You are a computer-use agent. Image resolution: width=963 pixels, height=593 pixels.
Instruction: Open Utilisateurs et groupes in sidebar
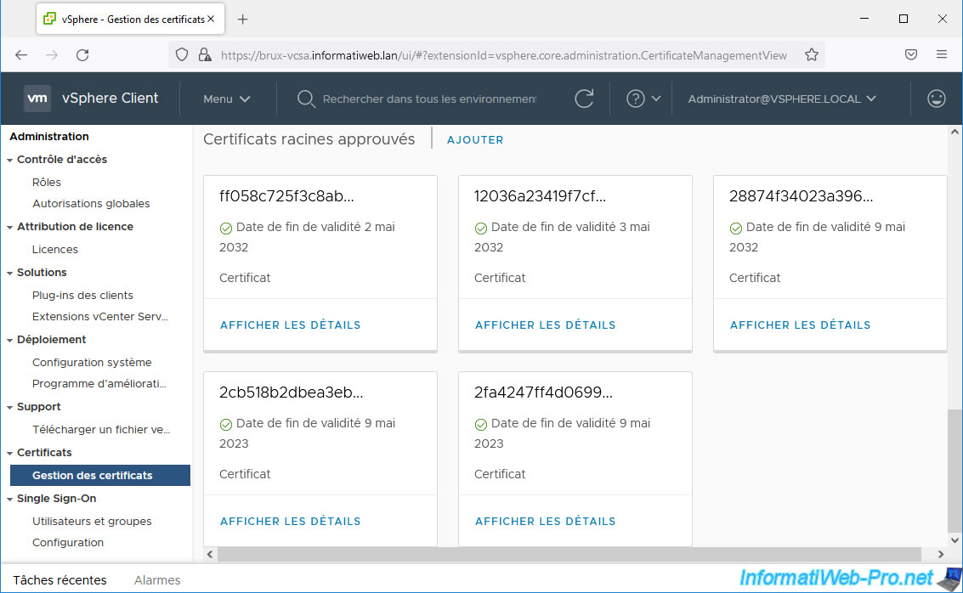(92, 521)
